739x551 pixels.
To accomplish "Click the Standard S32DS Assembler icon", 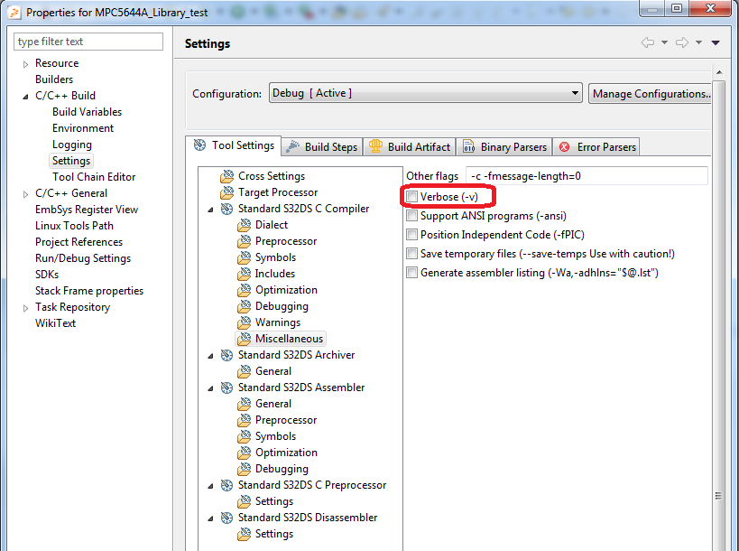I will [226, 388].
